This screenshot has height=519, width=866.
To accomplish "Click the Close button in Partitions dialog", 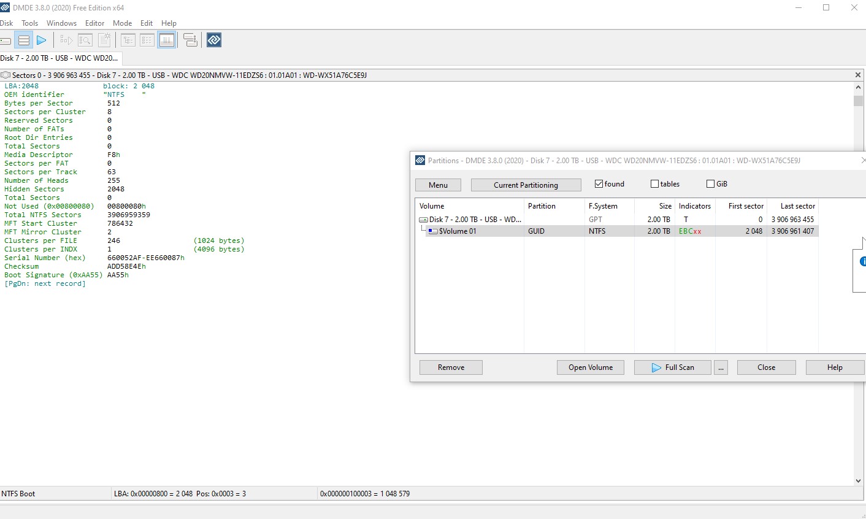I will 766,367.
